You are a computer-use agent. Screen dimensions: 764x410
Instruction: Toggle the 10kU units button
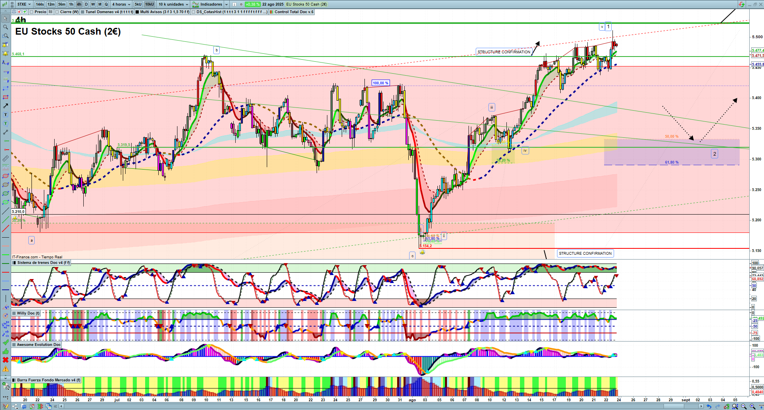click(150, 4)
